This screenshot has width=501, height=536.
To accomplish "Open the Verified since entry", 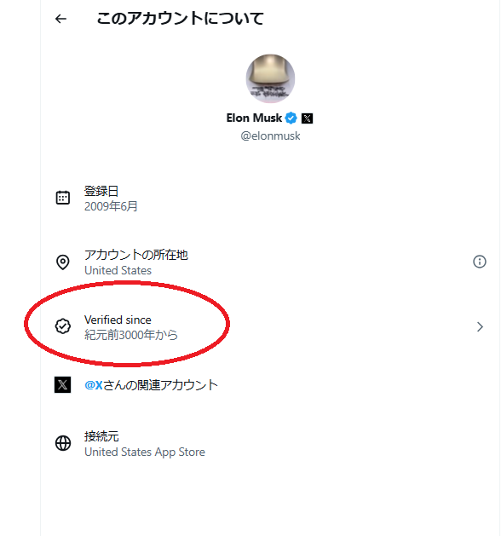I will pyautogui.click(x=270, y=326).
